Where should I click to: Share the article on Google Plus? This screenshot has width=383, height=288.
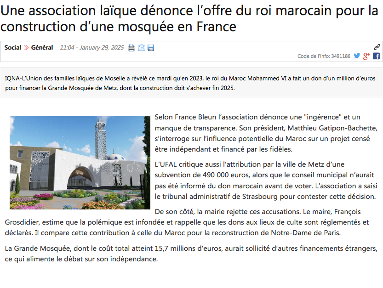tap(366, 56)
